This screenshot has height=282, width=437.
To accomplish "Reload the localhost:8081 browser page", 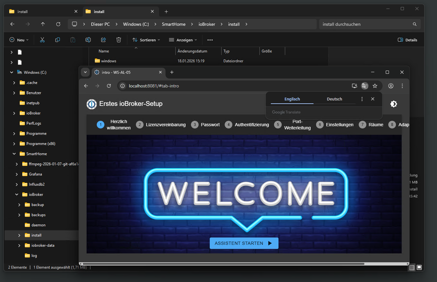I will [x=109, y=86].
